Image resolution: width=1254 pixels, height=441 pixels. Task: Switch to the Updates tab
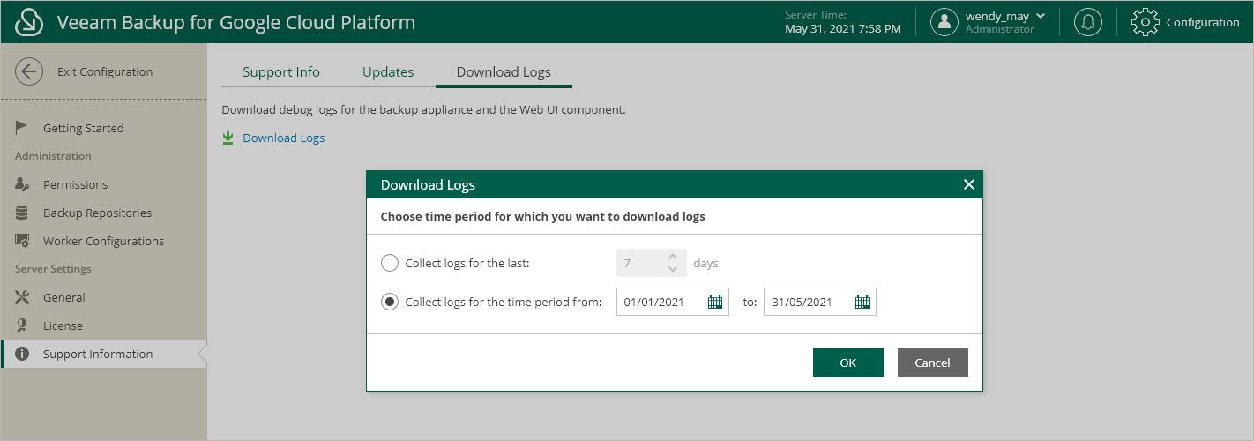(388, 72)
